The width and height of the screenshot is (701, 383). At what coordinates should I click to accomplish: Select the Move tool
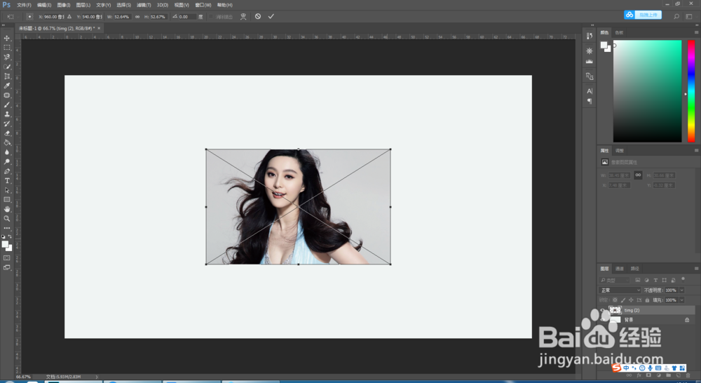7,38
